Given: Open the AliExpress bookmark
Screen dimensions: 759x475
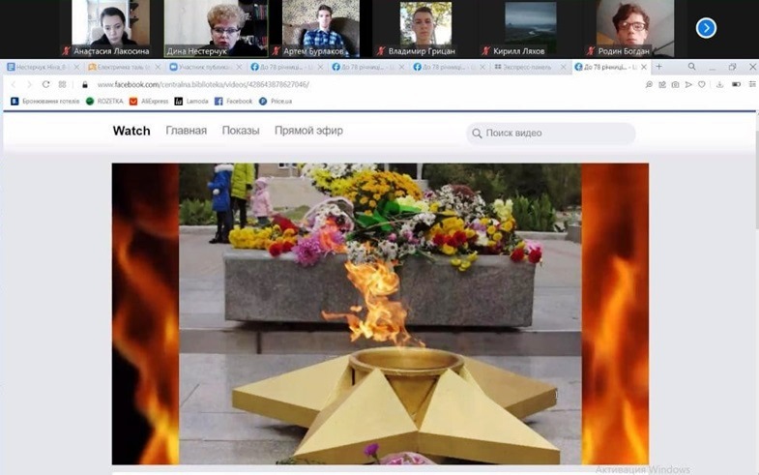Looking at the screenshot, I should click(x=149, y=102).
